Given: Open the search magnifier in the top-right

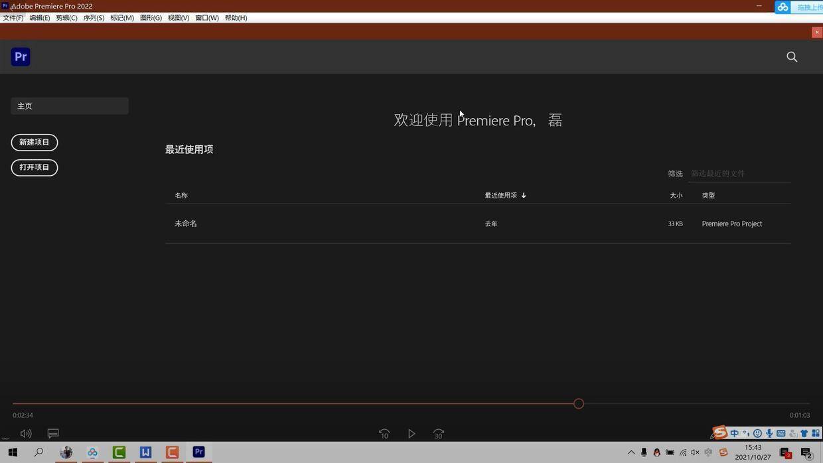Looking at the screenshot, I should point(792,56).
